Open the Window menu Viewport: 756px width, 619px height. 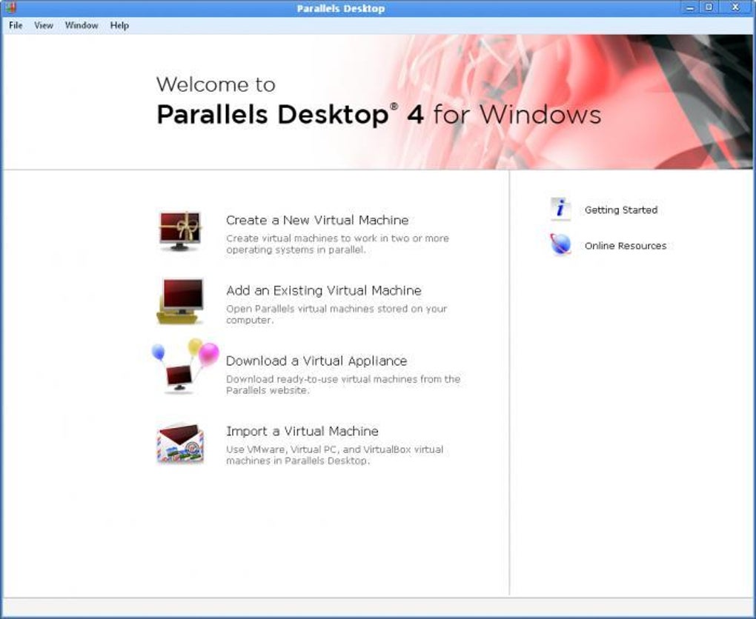click(82, 25)
